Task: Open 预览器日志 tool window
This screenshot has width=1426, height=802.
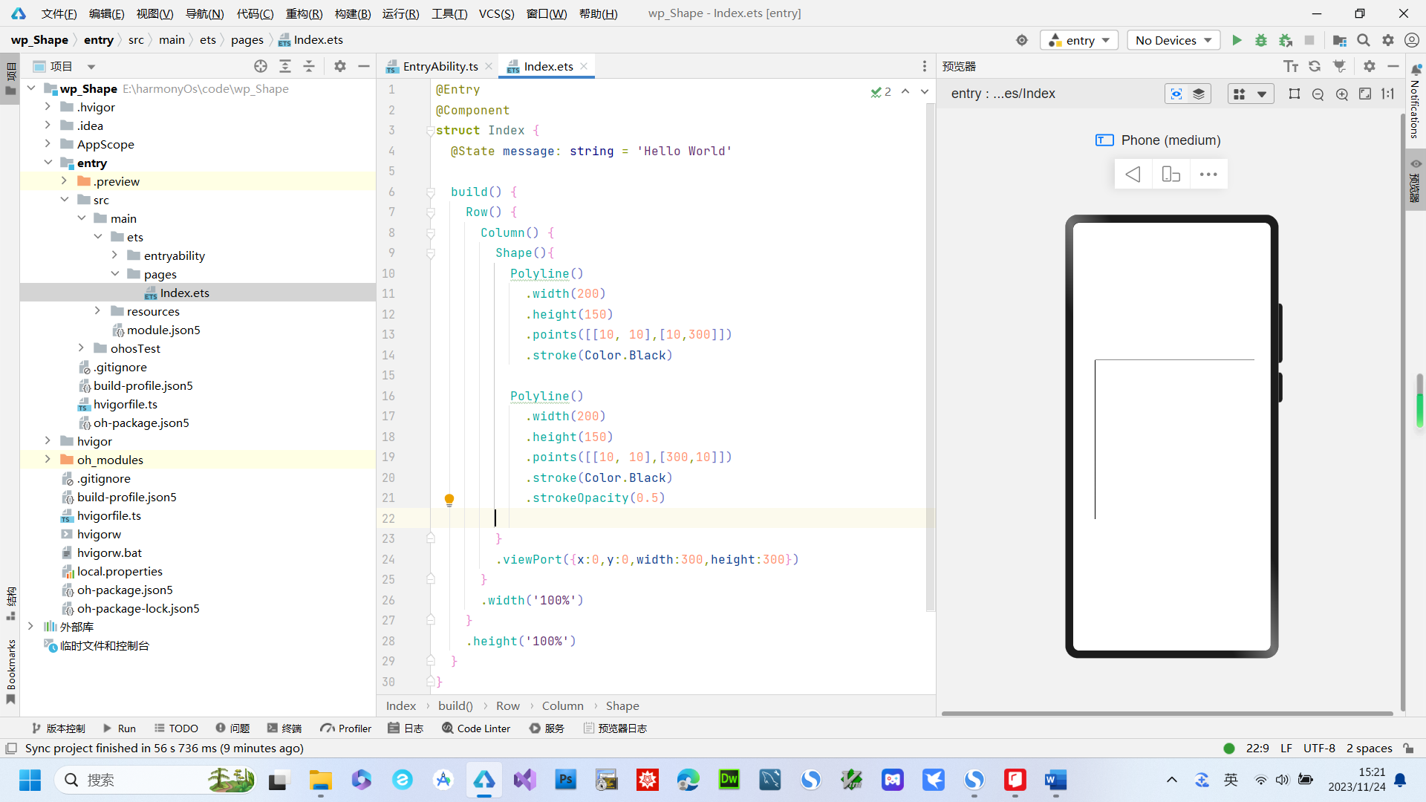Action: click(615, 728)
